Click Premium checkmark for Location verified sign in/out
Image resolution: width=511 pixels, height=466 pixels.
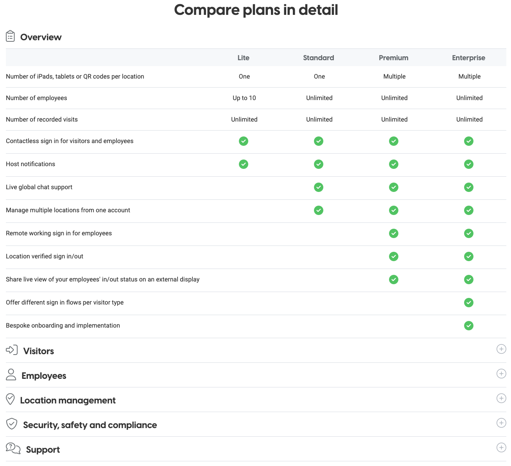[394, 256]
